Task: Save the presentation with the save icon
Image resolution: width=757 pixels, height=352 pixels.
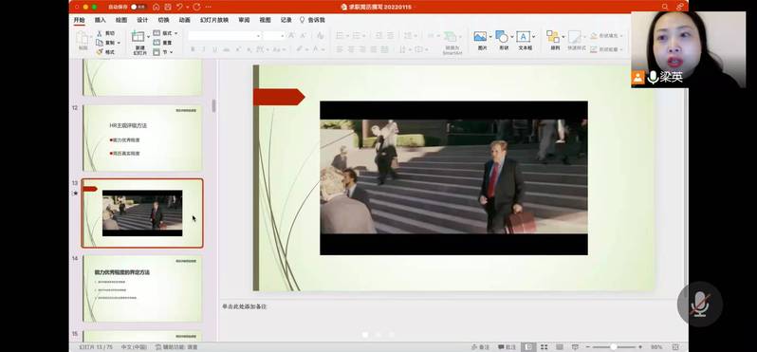Action: coord(168,8)
